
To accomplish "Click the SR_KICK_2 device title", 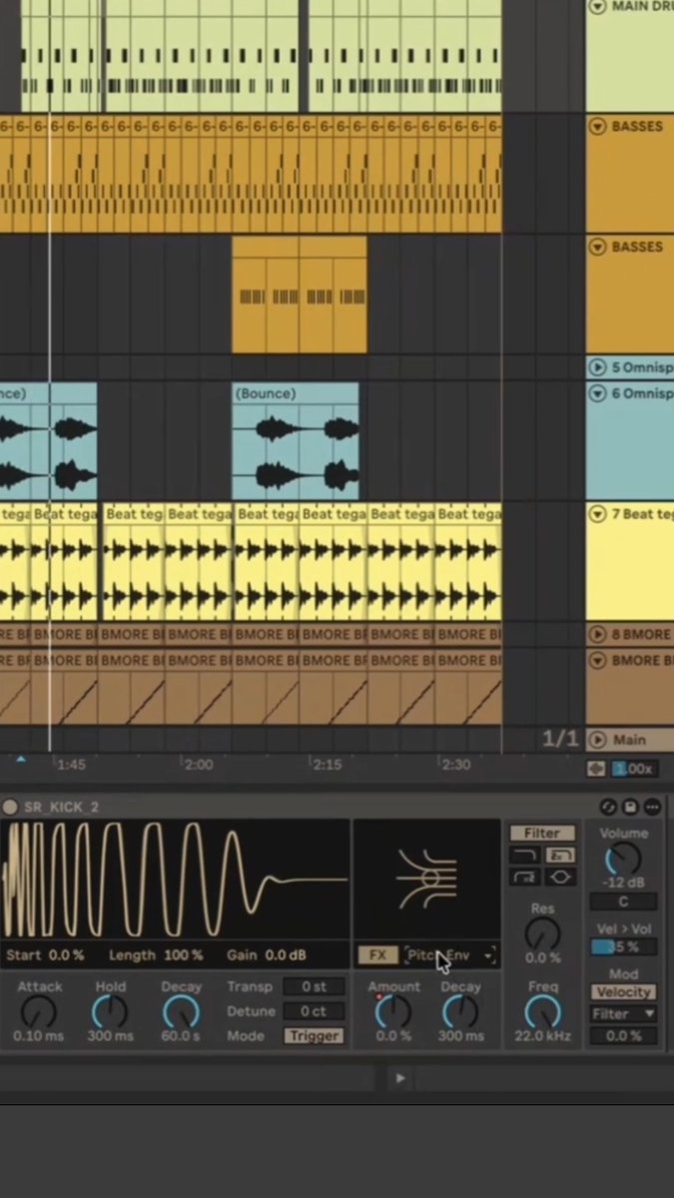I will click(62, 807).
